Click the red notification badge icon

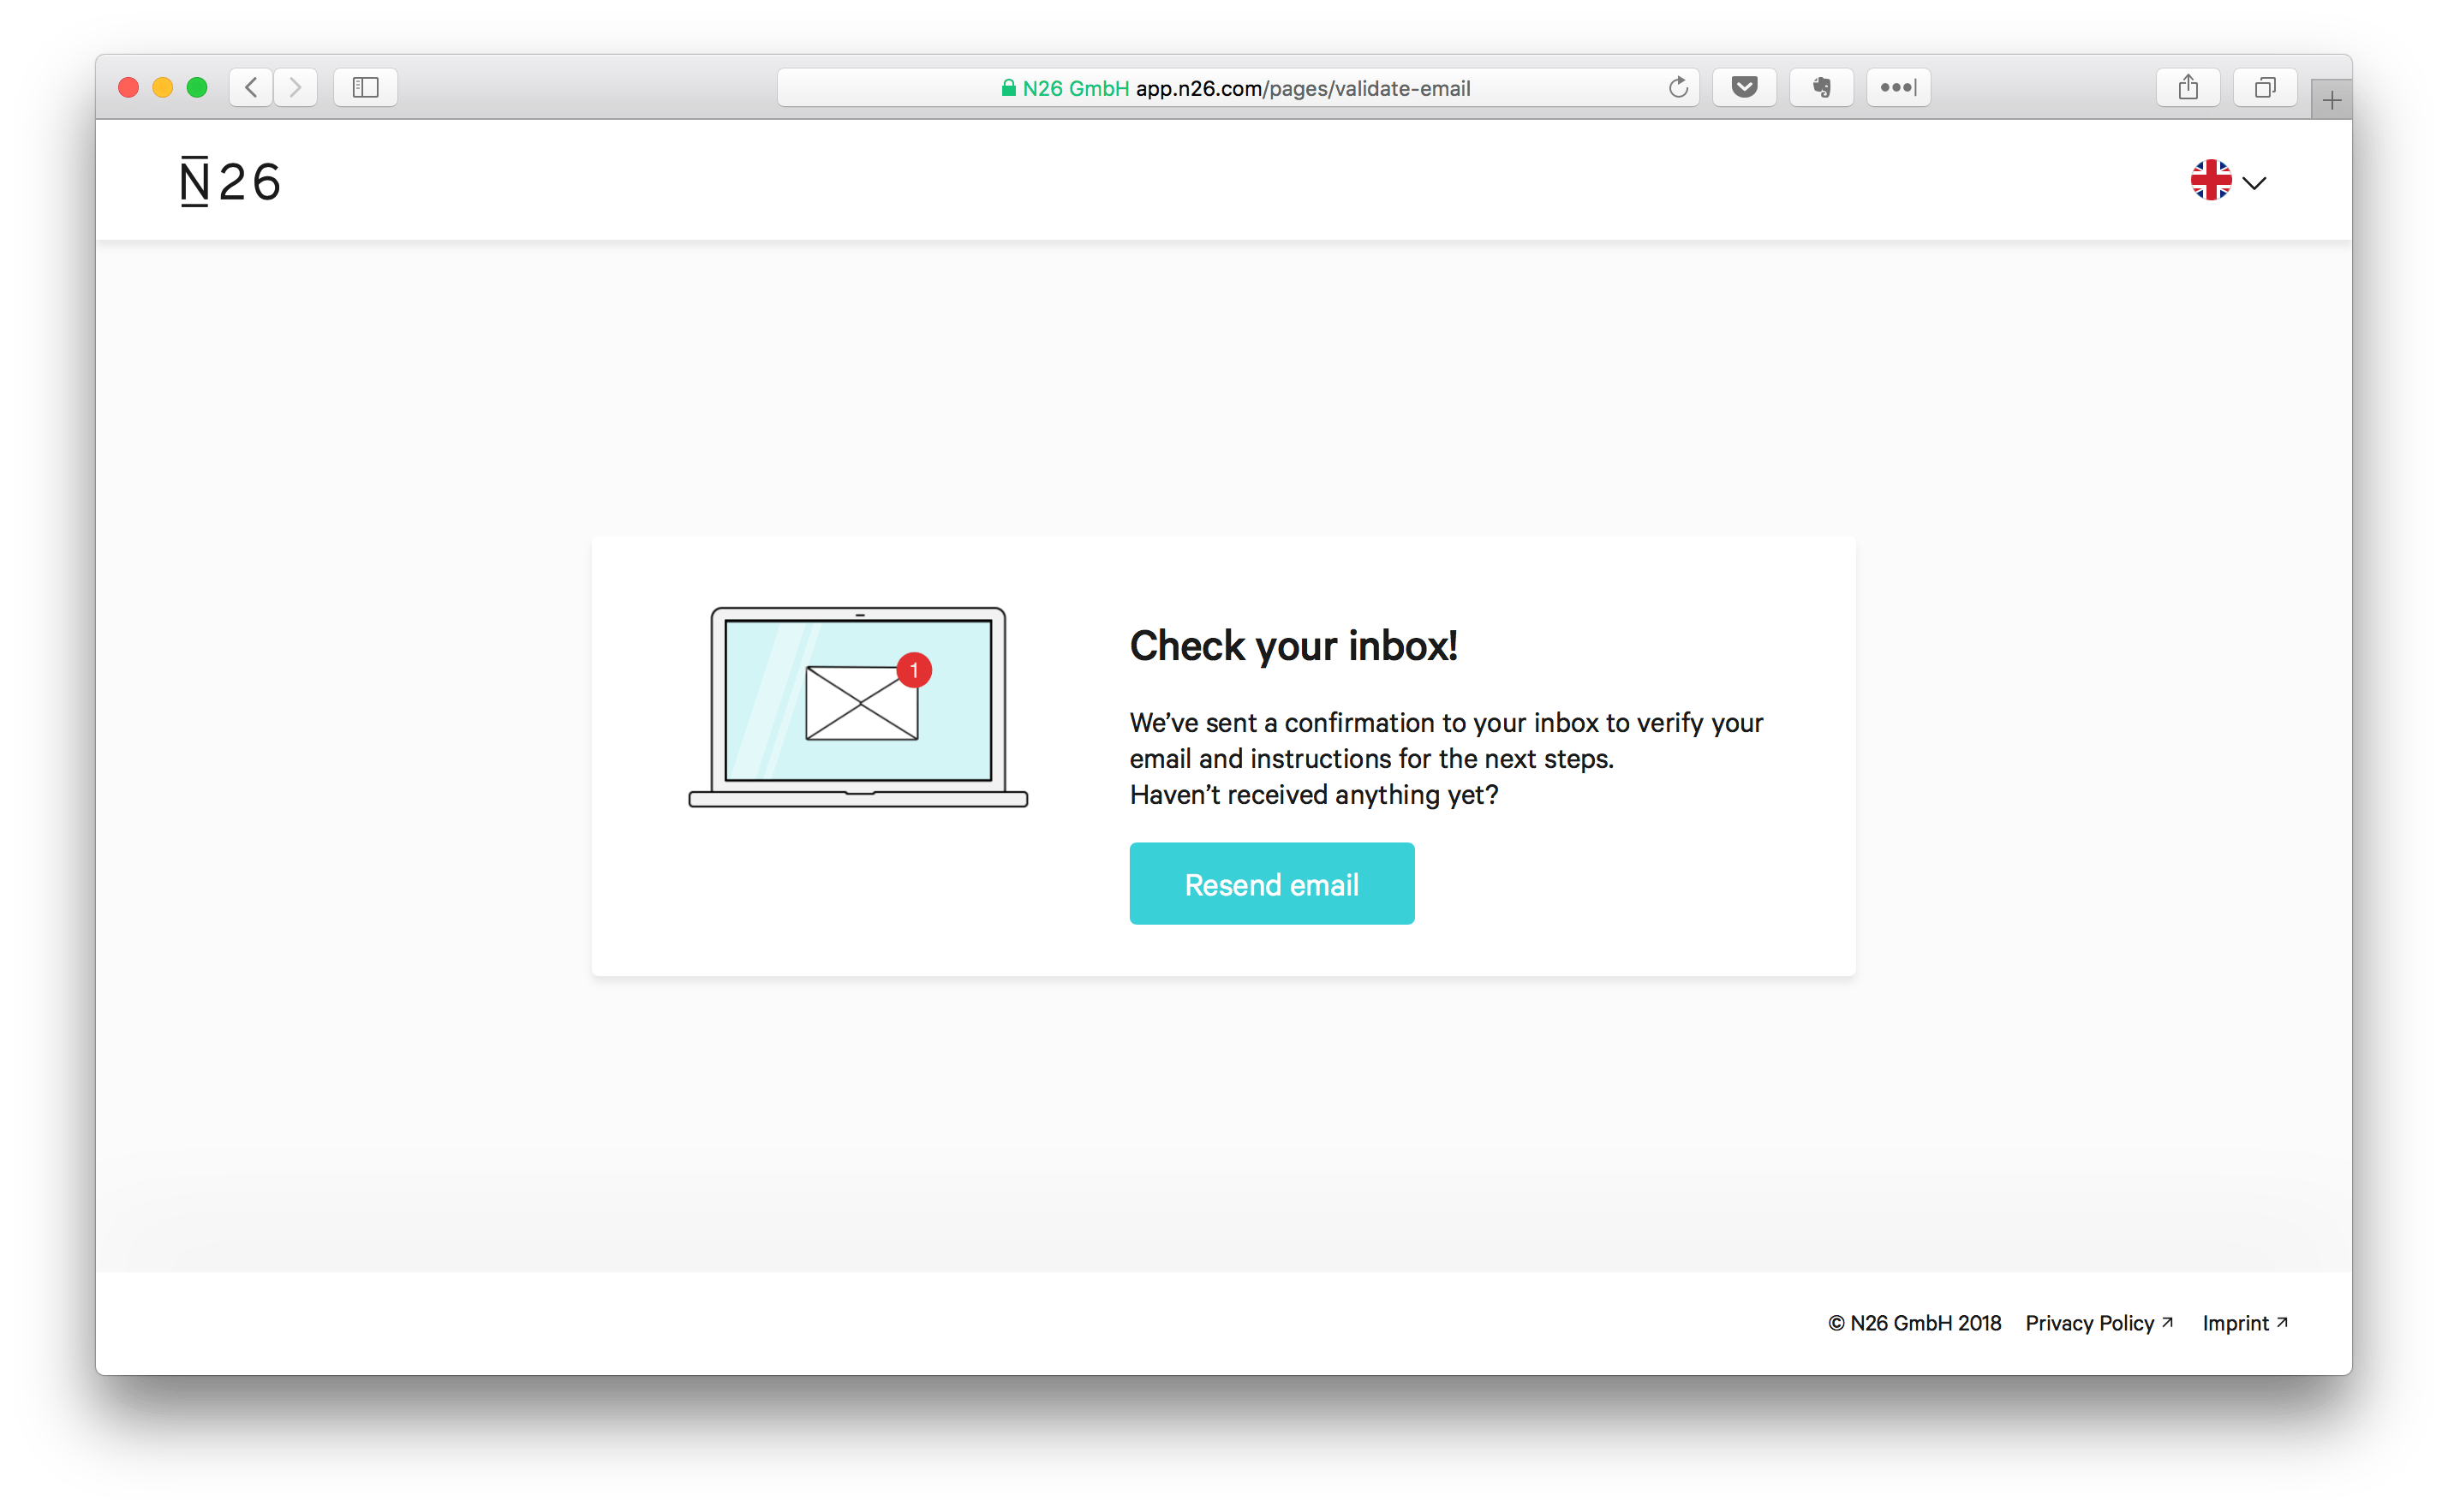pos(911,666)
